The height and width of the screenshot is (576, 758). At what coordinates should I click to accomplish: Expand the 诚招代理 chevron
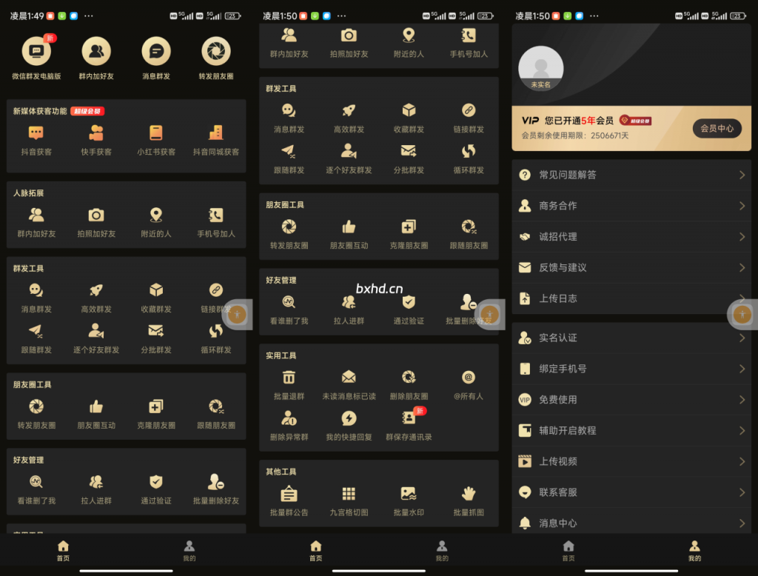pyautogui.click(x=742, y=236)
